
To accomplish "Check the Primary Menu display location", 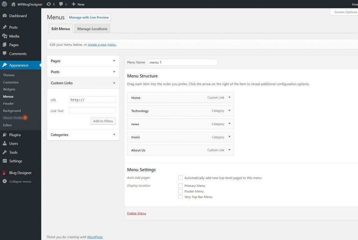I will click(180, 186).
